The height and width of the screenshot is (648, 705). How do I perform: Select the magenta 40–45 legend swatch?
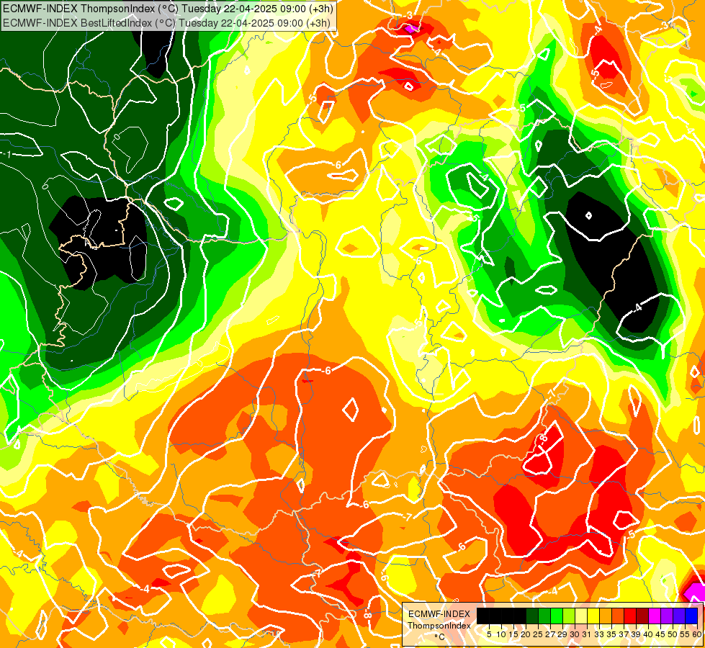pos(655,616)
